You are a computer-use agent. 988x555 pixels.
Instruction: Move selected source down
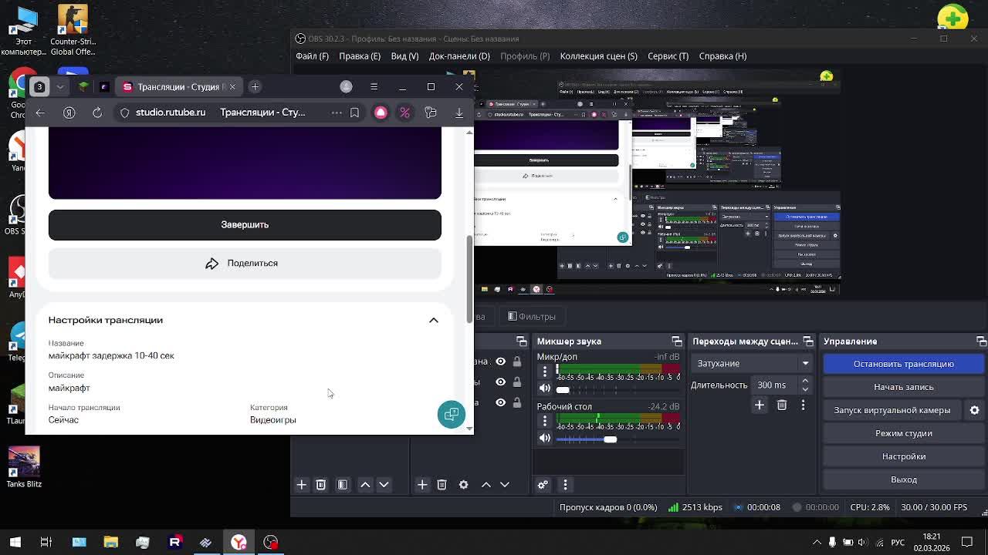[505, 485]
